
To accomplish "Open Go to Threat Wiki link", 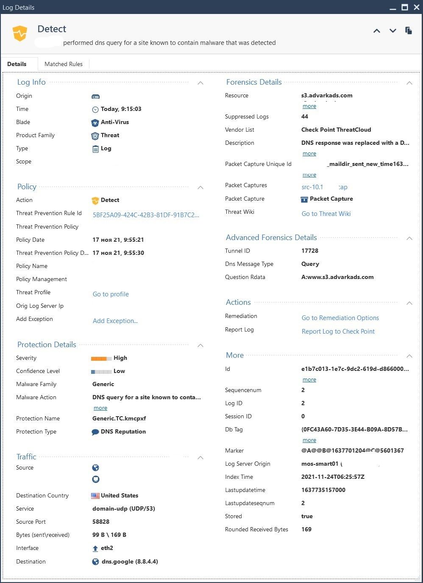I will [x=326, y=214].
